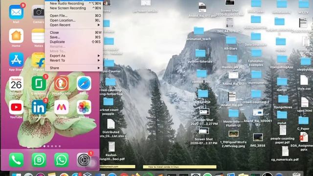Launch the YouTube app
The width and height of the screenshot is (313, 176).
coord(16,108)
